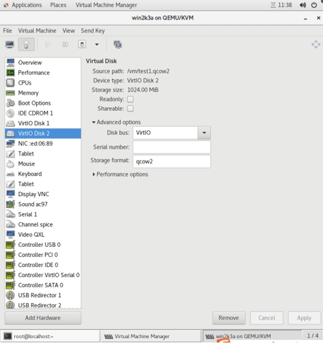Power on the virtual machine
Screen dimensions: 323x343
(x=48, y=44)
